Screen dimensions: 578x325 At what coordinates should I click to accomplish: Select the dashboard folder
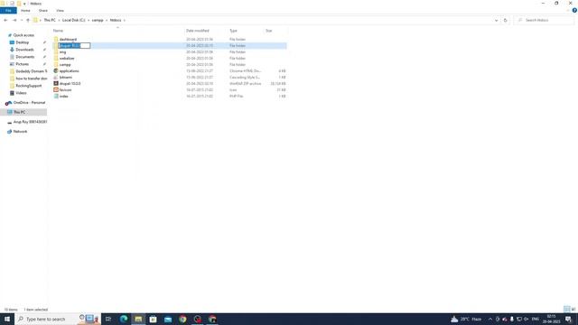click(68, 40)
